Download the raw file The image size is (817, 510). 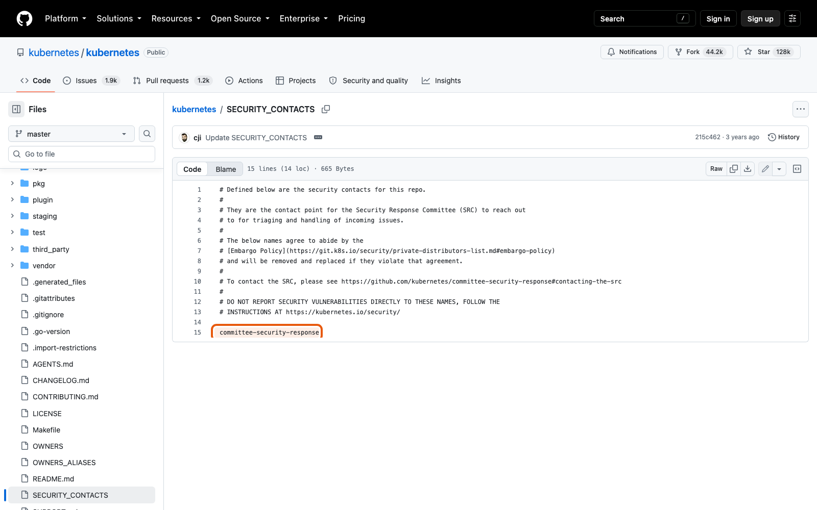(748, 169)
